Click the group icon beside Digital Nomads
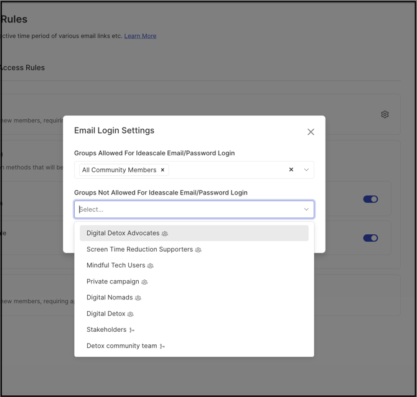This screenshot has height=397, width=417. (x=138, y=298)
